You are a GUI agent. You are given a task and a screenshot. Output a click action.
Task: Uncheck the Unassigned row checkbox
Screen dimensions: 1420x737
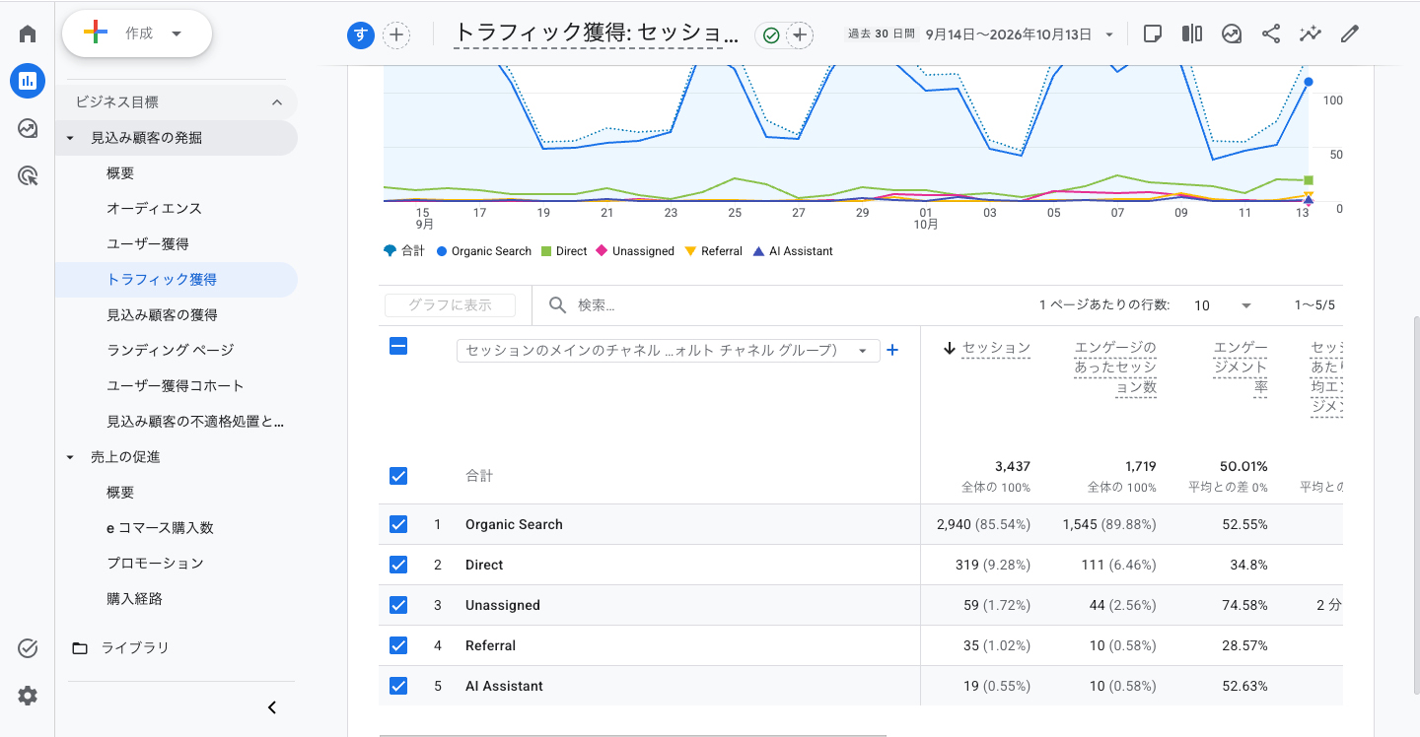(398, 605)
